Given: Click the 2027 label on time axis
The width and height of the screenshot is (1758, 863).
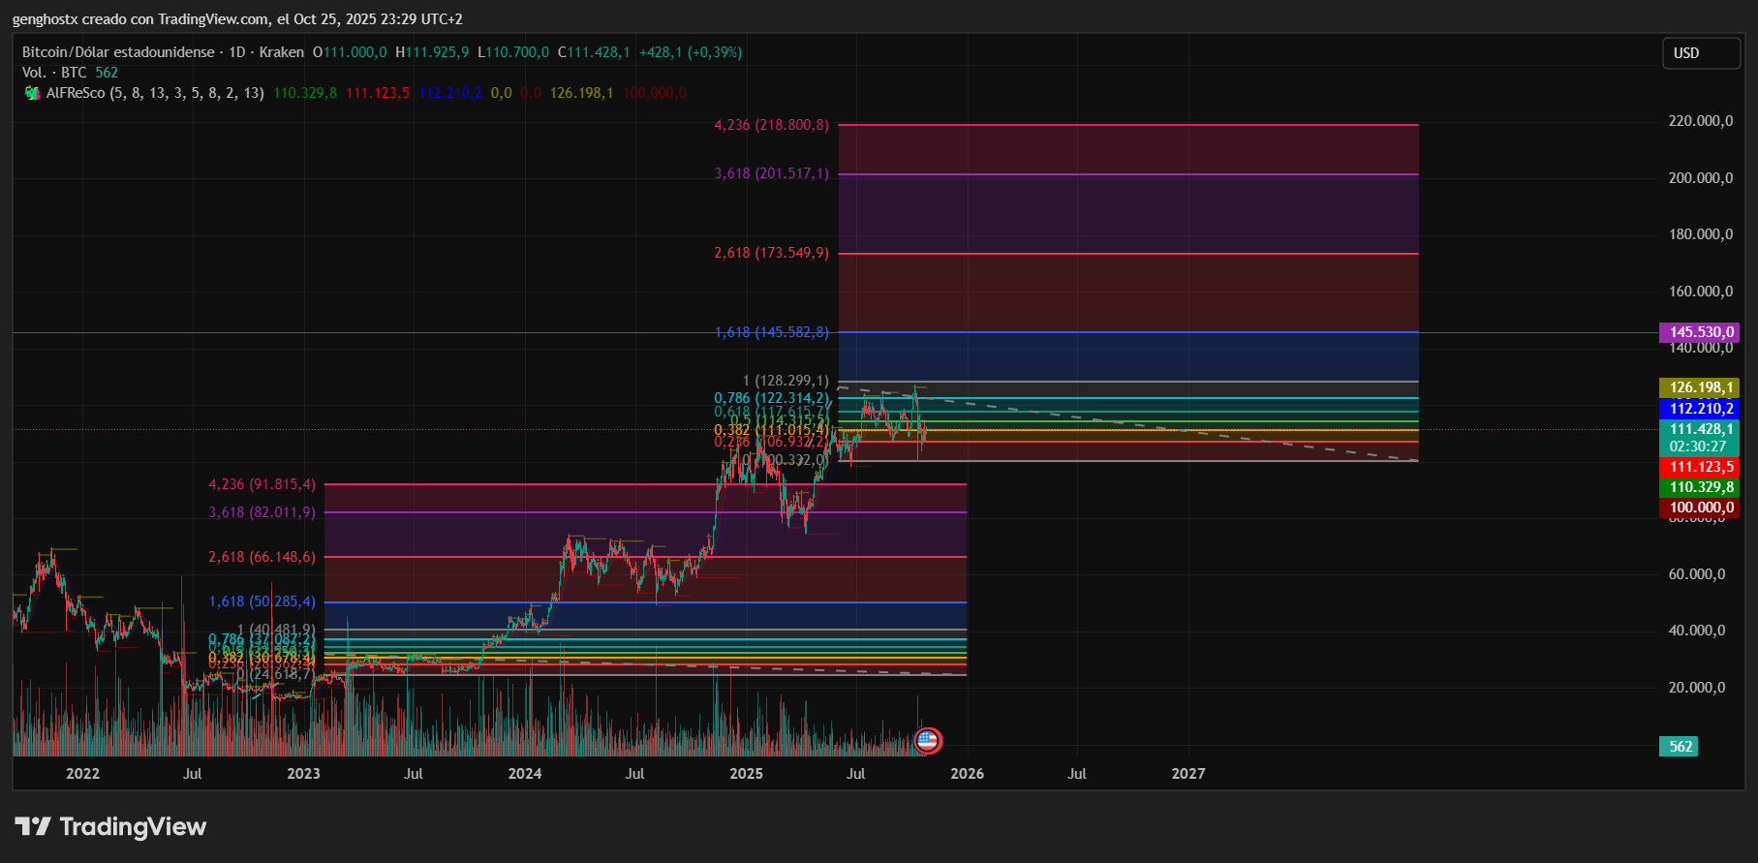Looking at the screenshot, I should (x=1188, y=774).
